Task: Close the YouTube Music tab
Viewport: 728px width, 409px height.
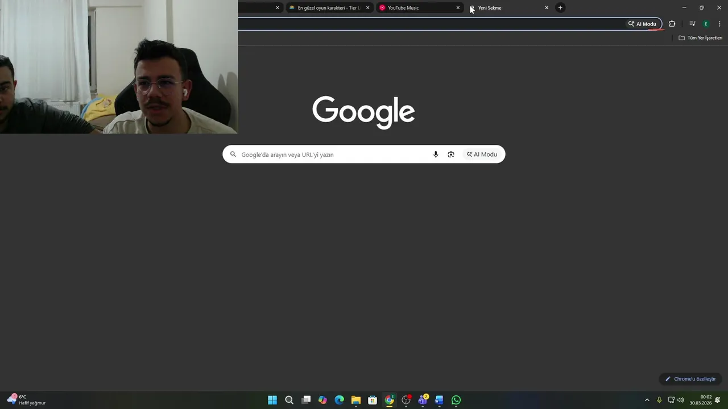Action: 458,8
